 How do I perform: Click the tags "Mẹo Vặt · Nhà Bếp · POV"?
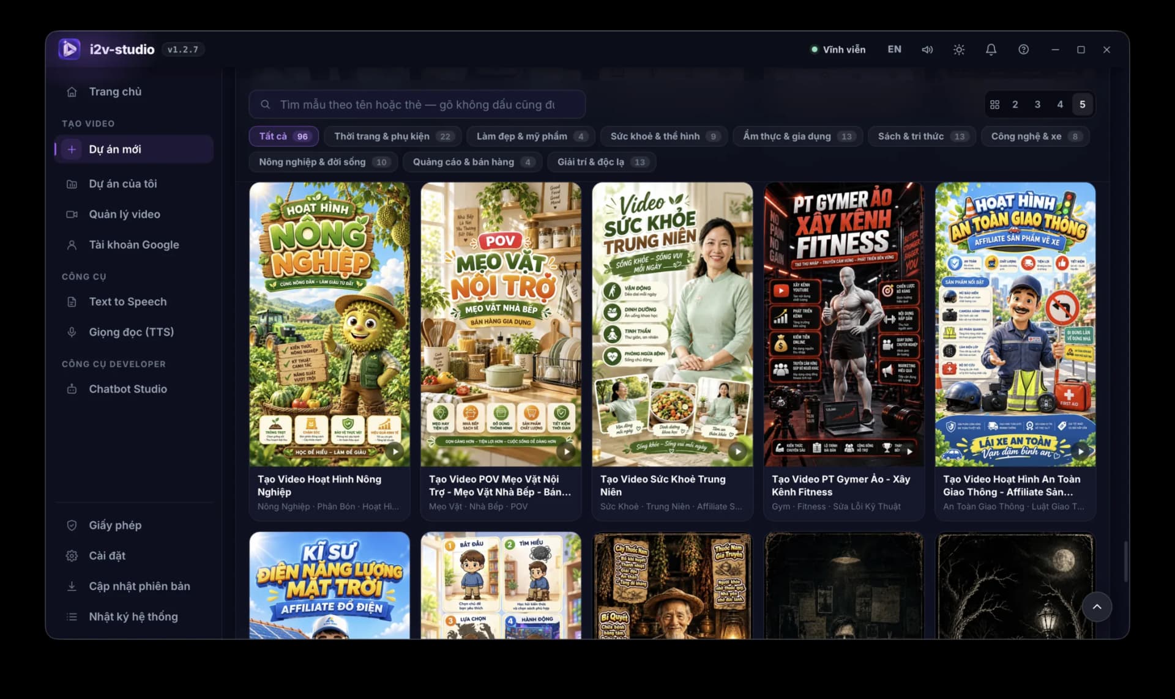tap(478, 506)
